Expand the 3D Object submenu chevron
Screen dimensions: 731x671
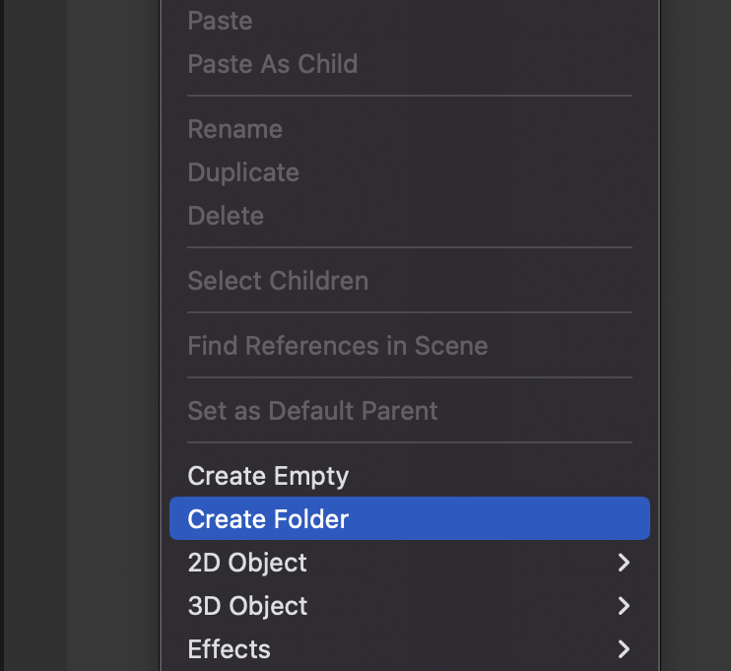(623, 606)
